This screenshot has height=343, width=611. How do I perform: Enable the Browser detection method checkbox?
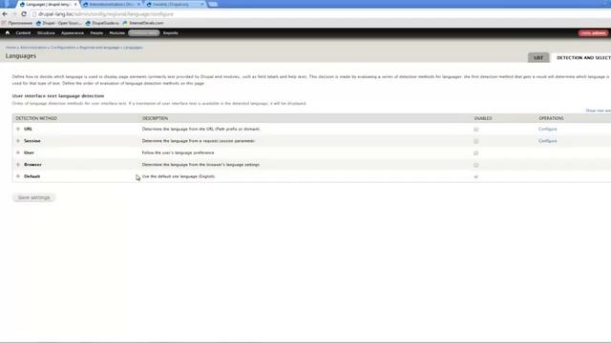click(x=475, y=165)
